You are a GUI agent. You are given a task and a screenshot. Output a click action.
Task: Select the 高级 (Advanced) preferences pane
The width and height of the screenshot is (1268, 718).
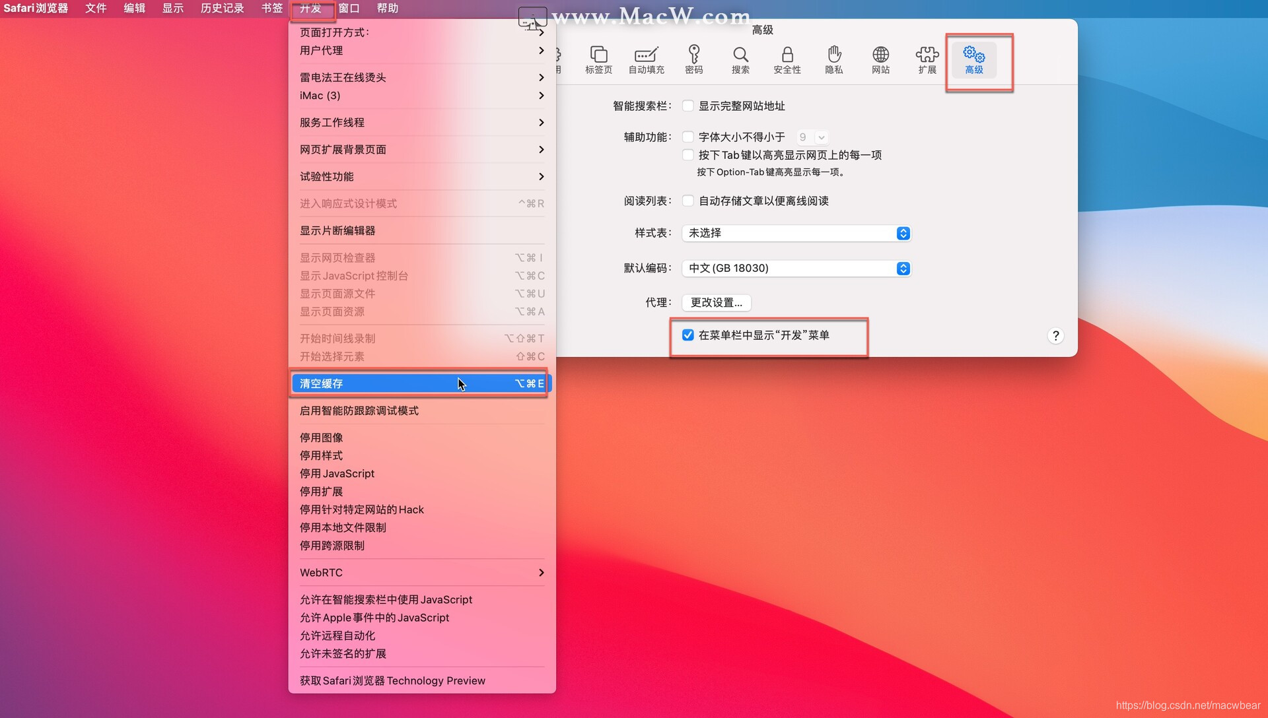click(974, 59)
